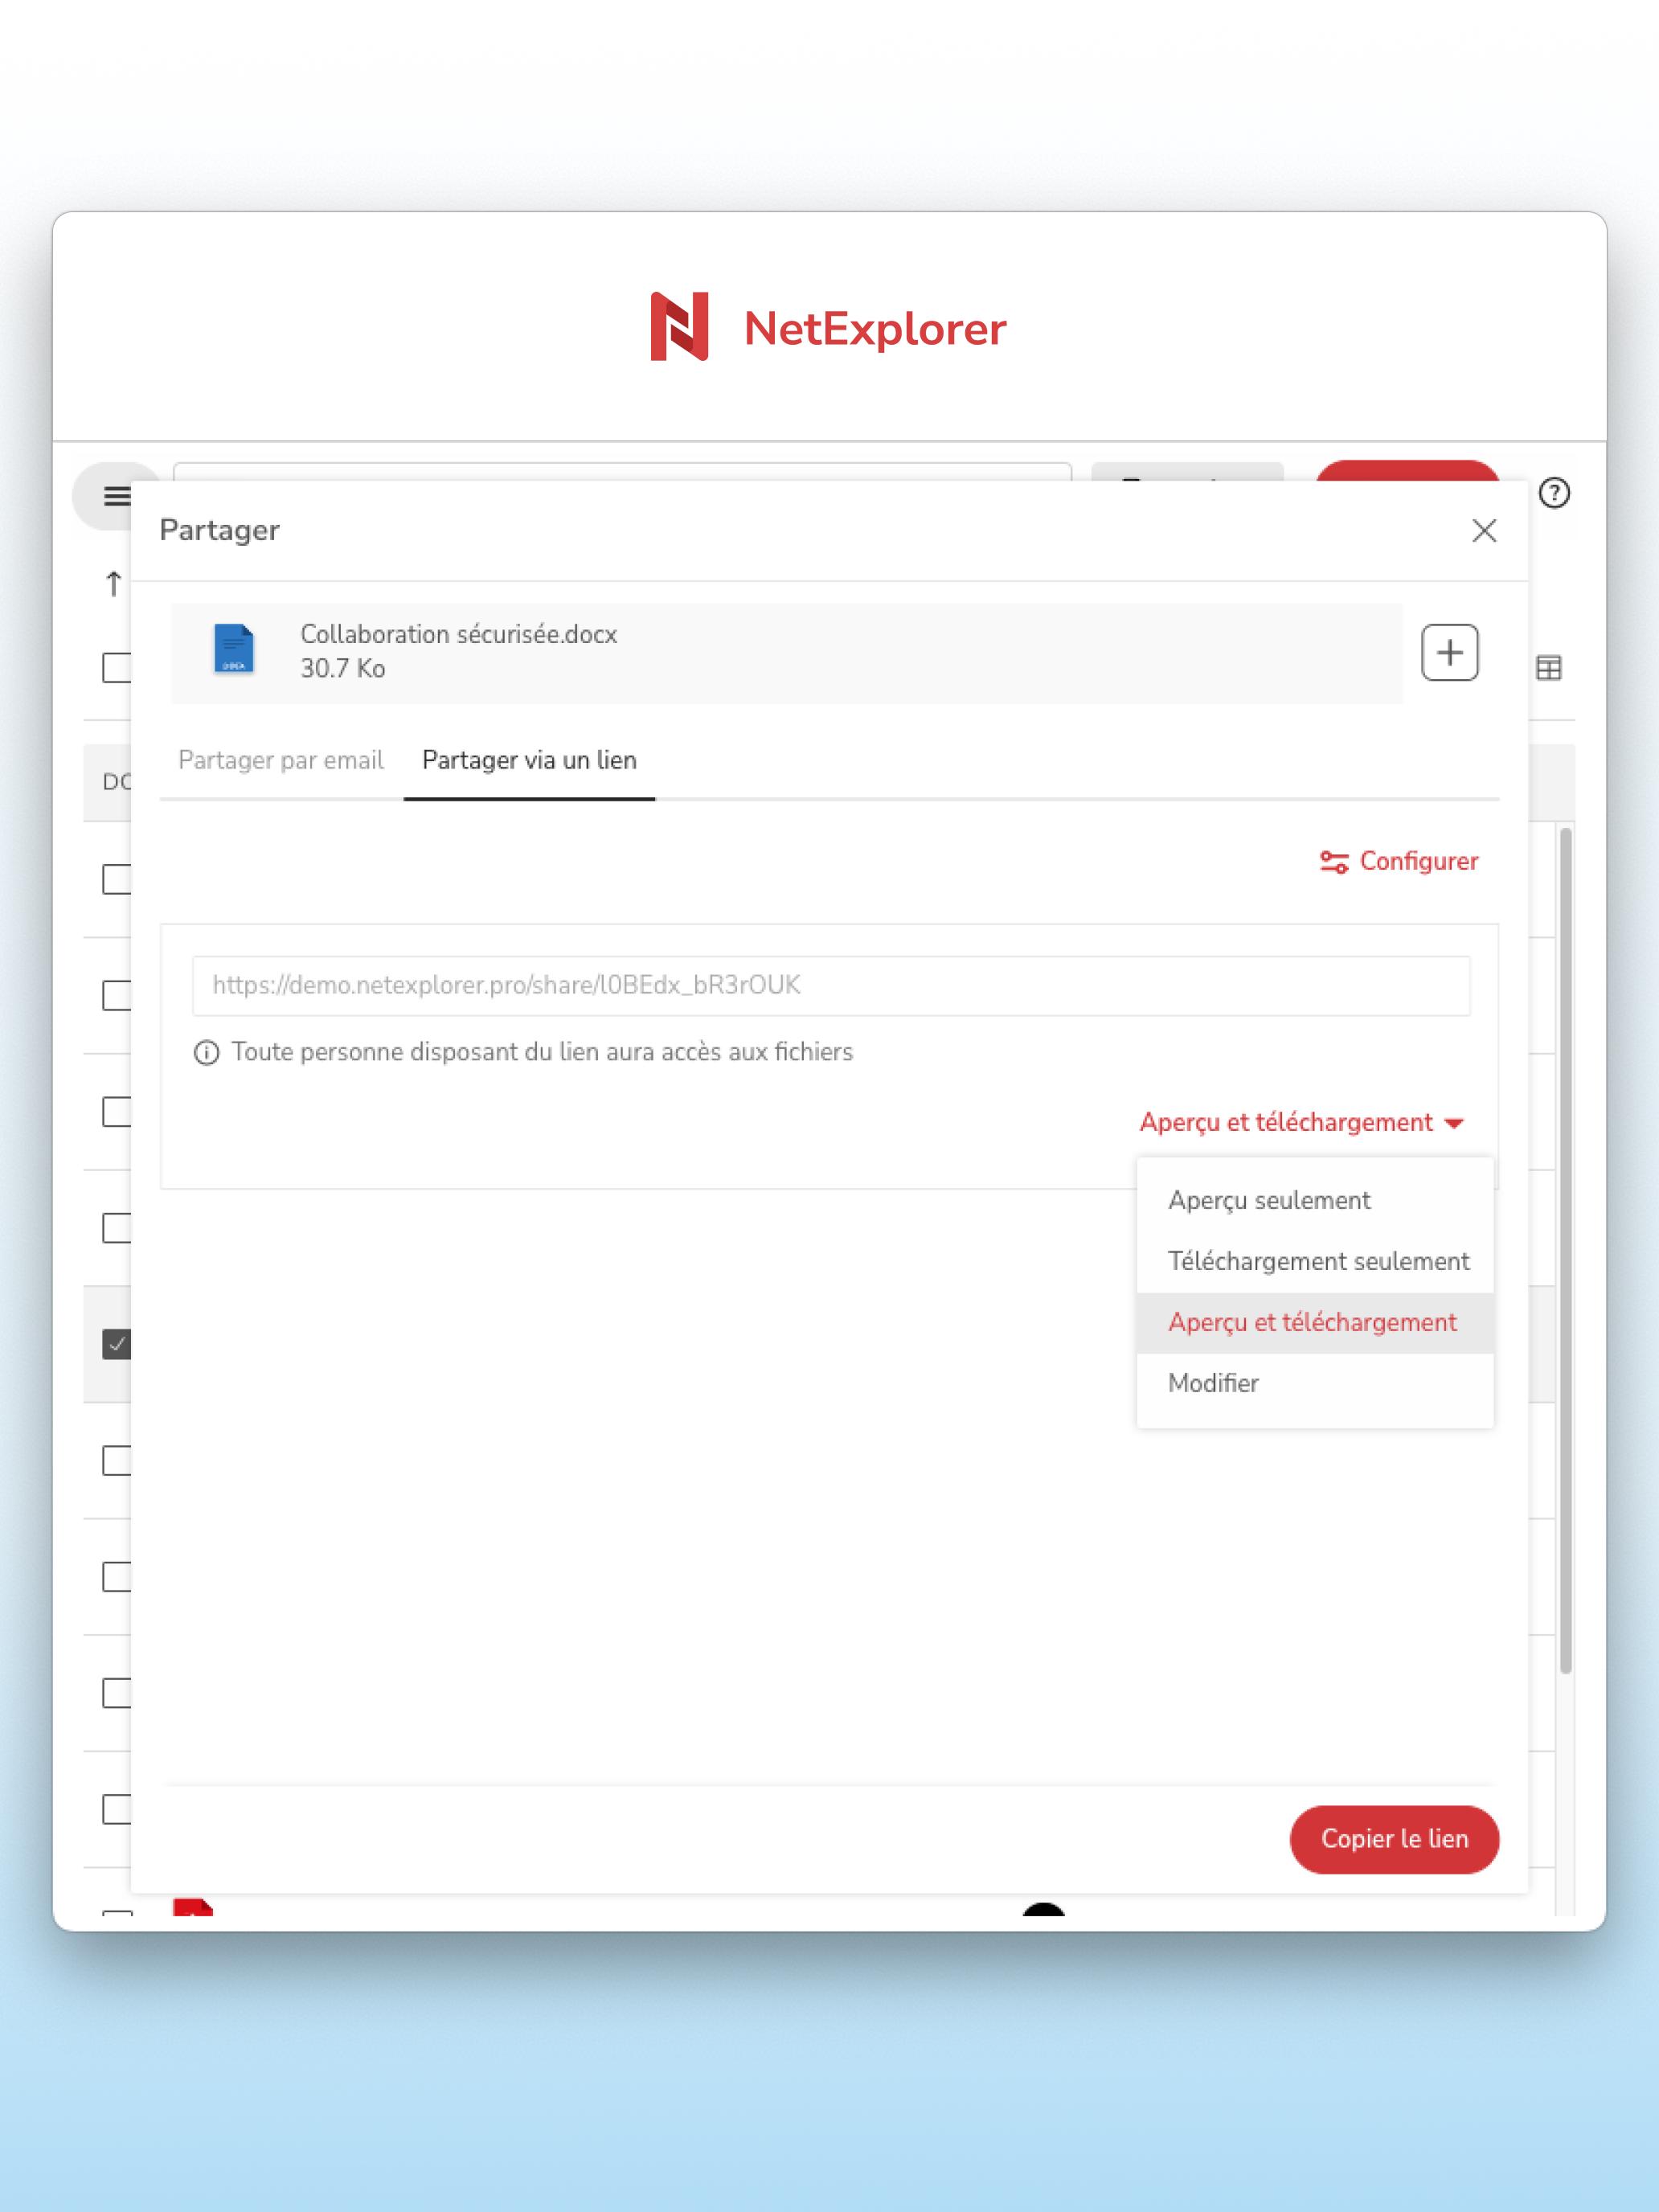Go up one folder with the arrow
The width and height of the screenshot is (1659, 2212).
pos(113,583)
